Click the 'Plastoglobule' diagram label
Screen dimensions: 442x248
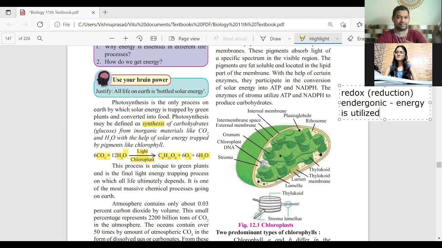[297, 115]
